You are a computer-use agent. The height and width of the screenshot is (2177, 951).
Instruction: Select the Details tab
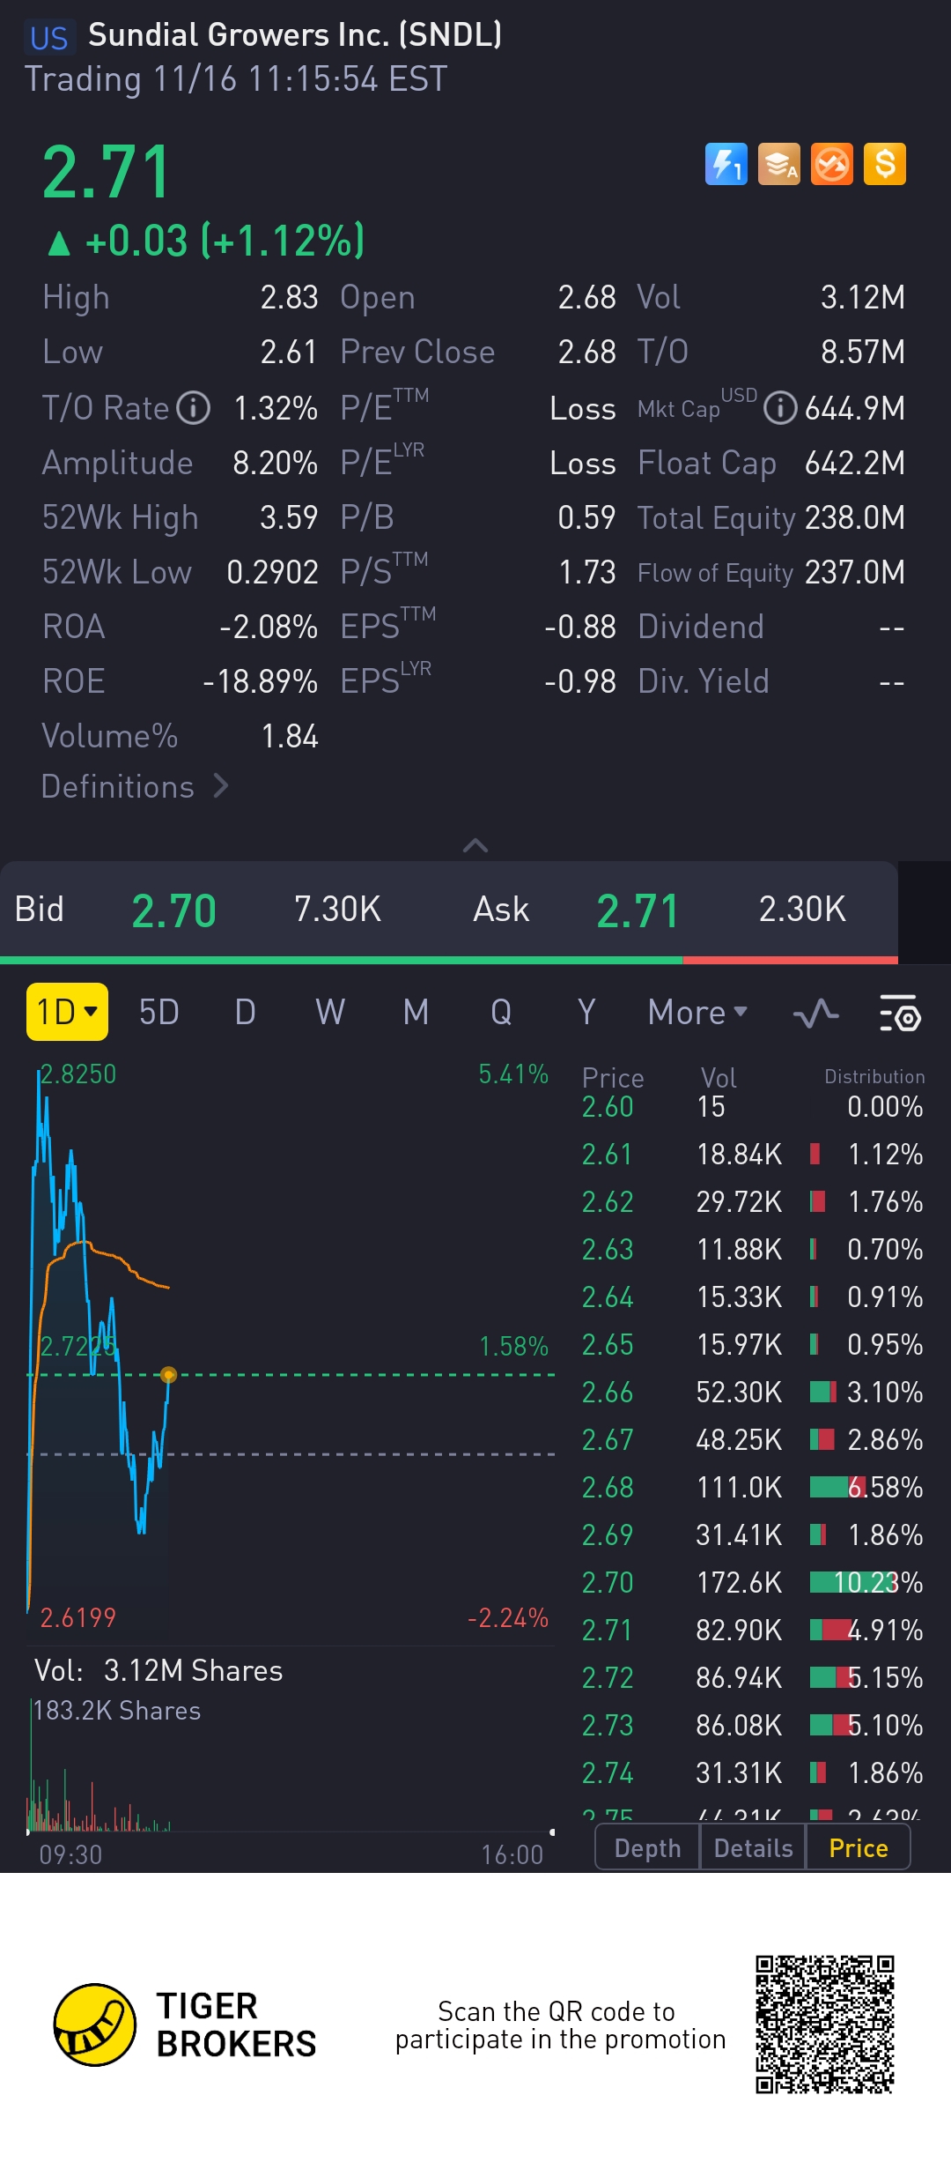pos(753,1848)
